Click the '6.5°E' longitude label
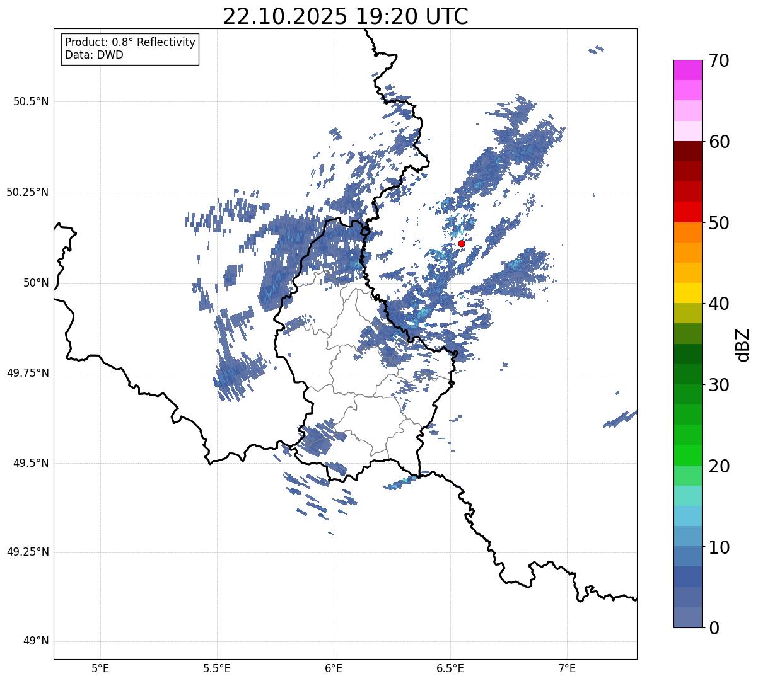Image resolution: width=758 pixels, height=681 pixels. tap(450, 668)
